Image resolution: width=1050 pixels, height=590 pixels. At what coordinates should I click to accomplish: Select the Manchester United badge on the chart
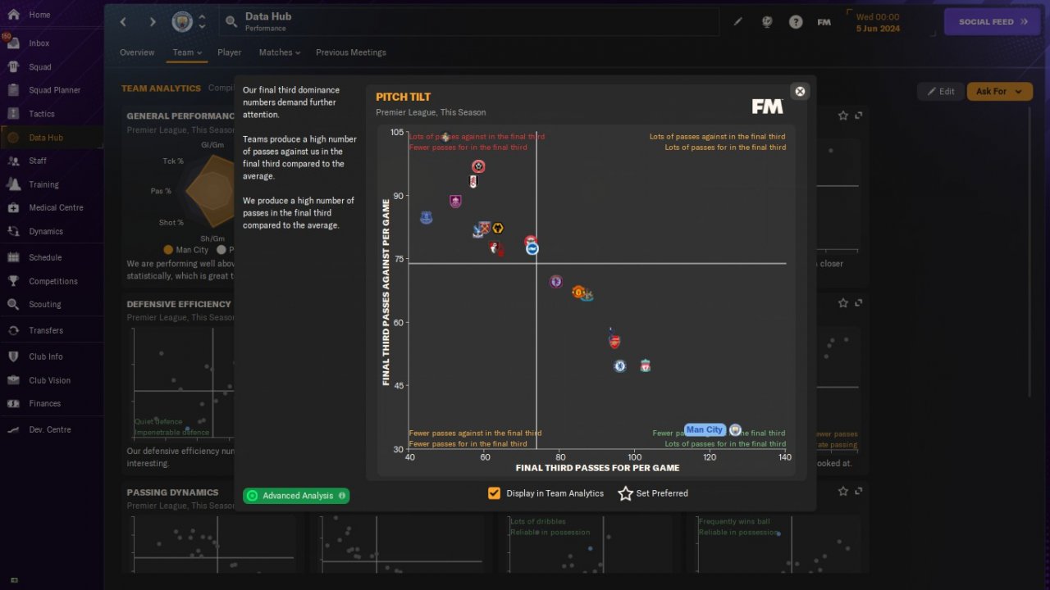point(577,292)
